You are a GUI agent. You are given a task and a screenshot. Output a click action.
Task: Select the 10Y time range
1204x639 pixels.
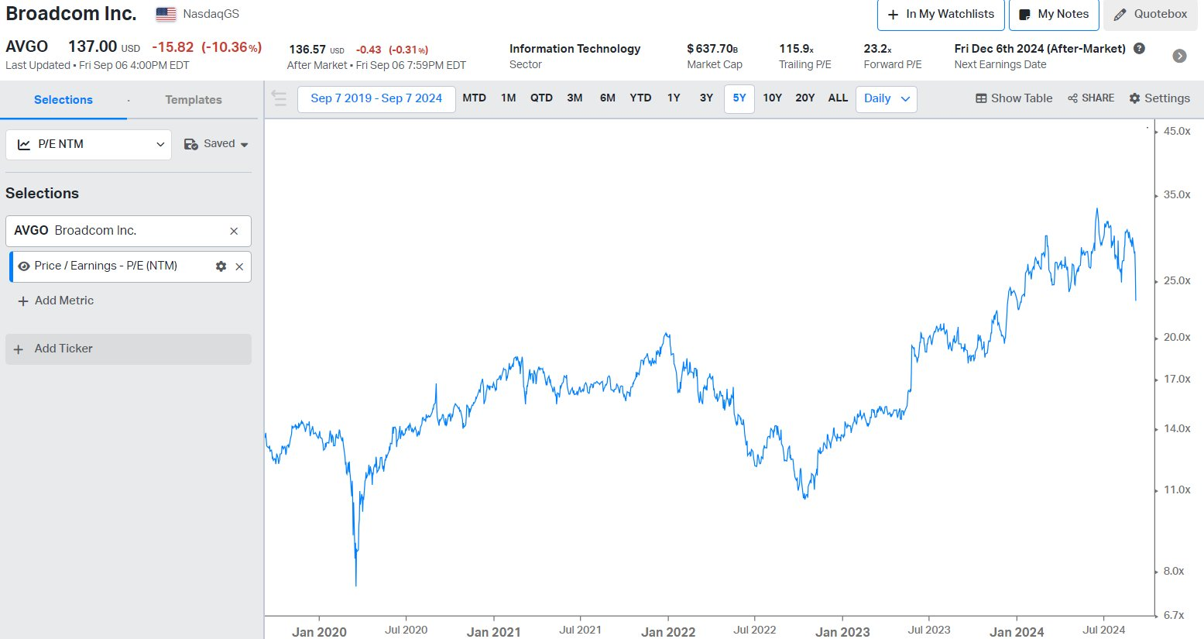coord(772,98)
